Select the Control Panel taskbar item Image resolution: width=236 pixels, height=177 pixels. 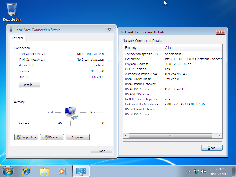coord(81,171)
